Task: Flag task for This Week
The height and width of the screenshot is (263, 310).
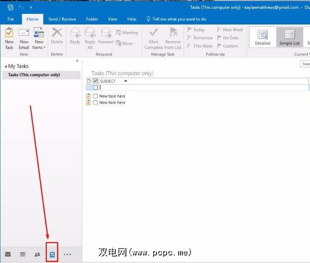Action: 200,46
